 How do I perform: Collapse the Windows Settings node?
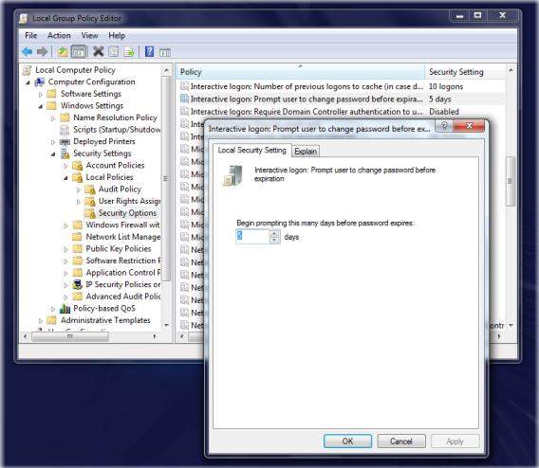[x=41, y=106]
